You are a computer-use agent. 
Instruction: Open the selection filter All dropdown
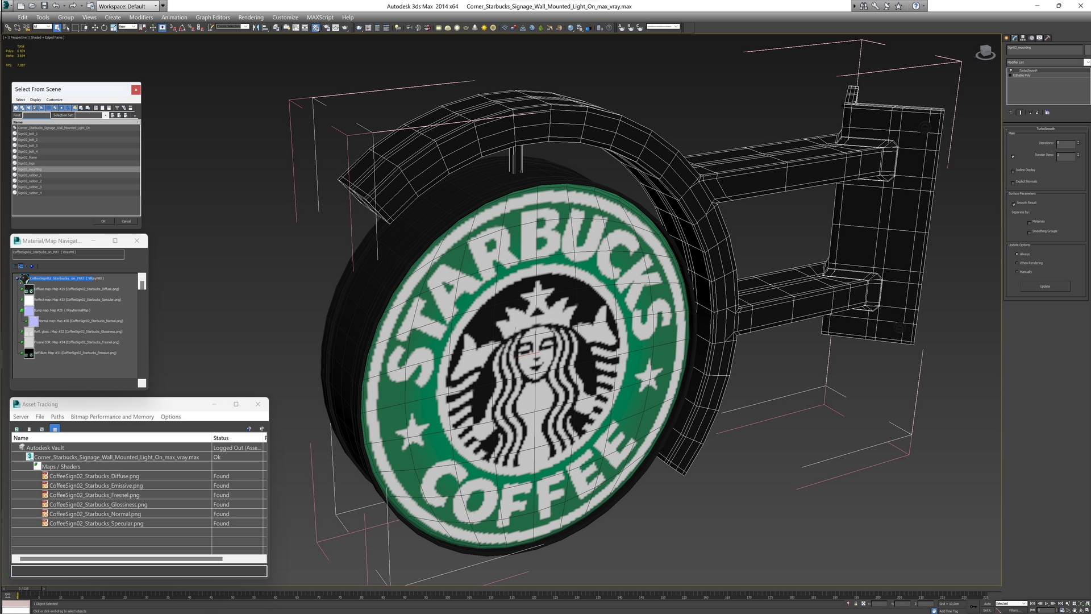click(42, 27)
